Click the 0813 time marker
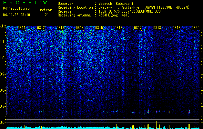203x129 pixels. coord(60,28)
